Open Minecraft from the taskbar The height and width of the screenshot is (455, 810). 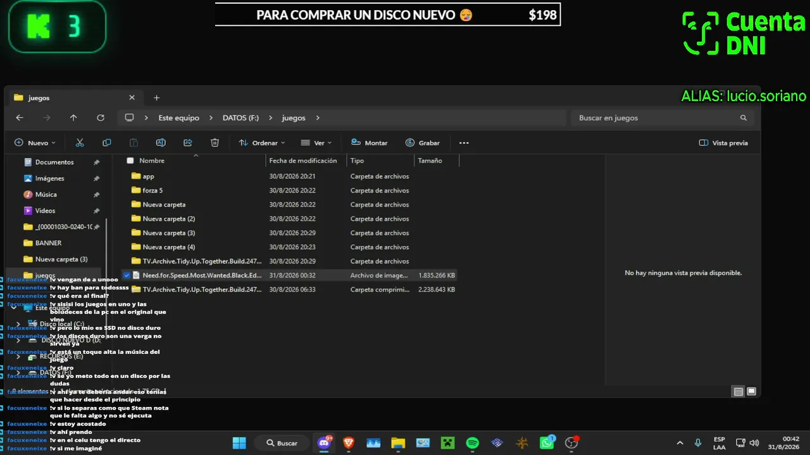click(447, 443)
